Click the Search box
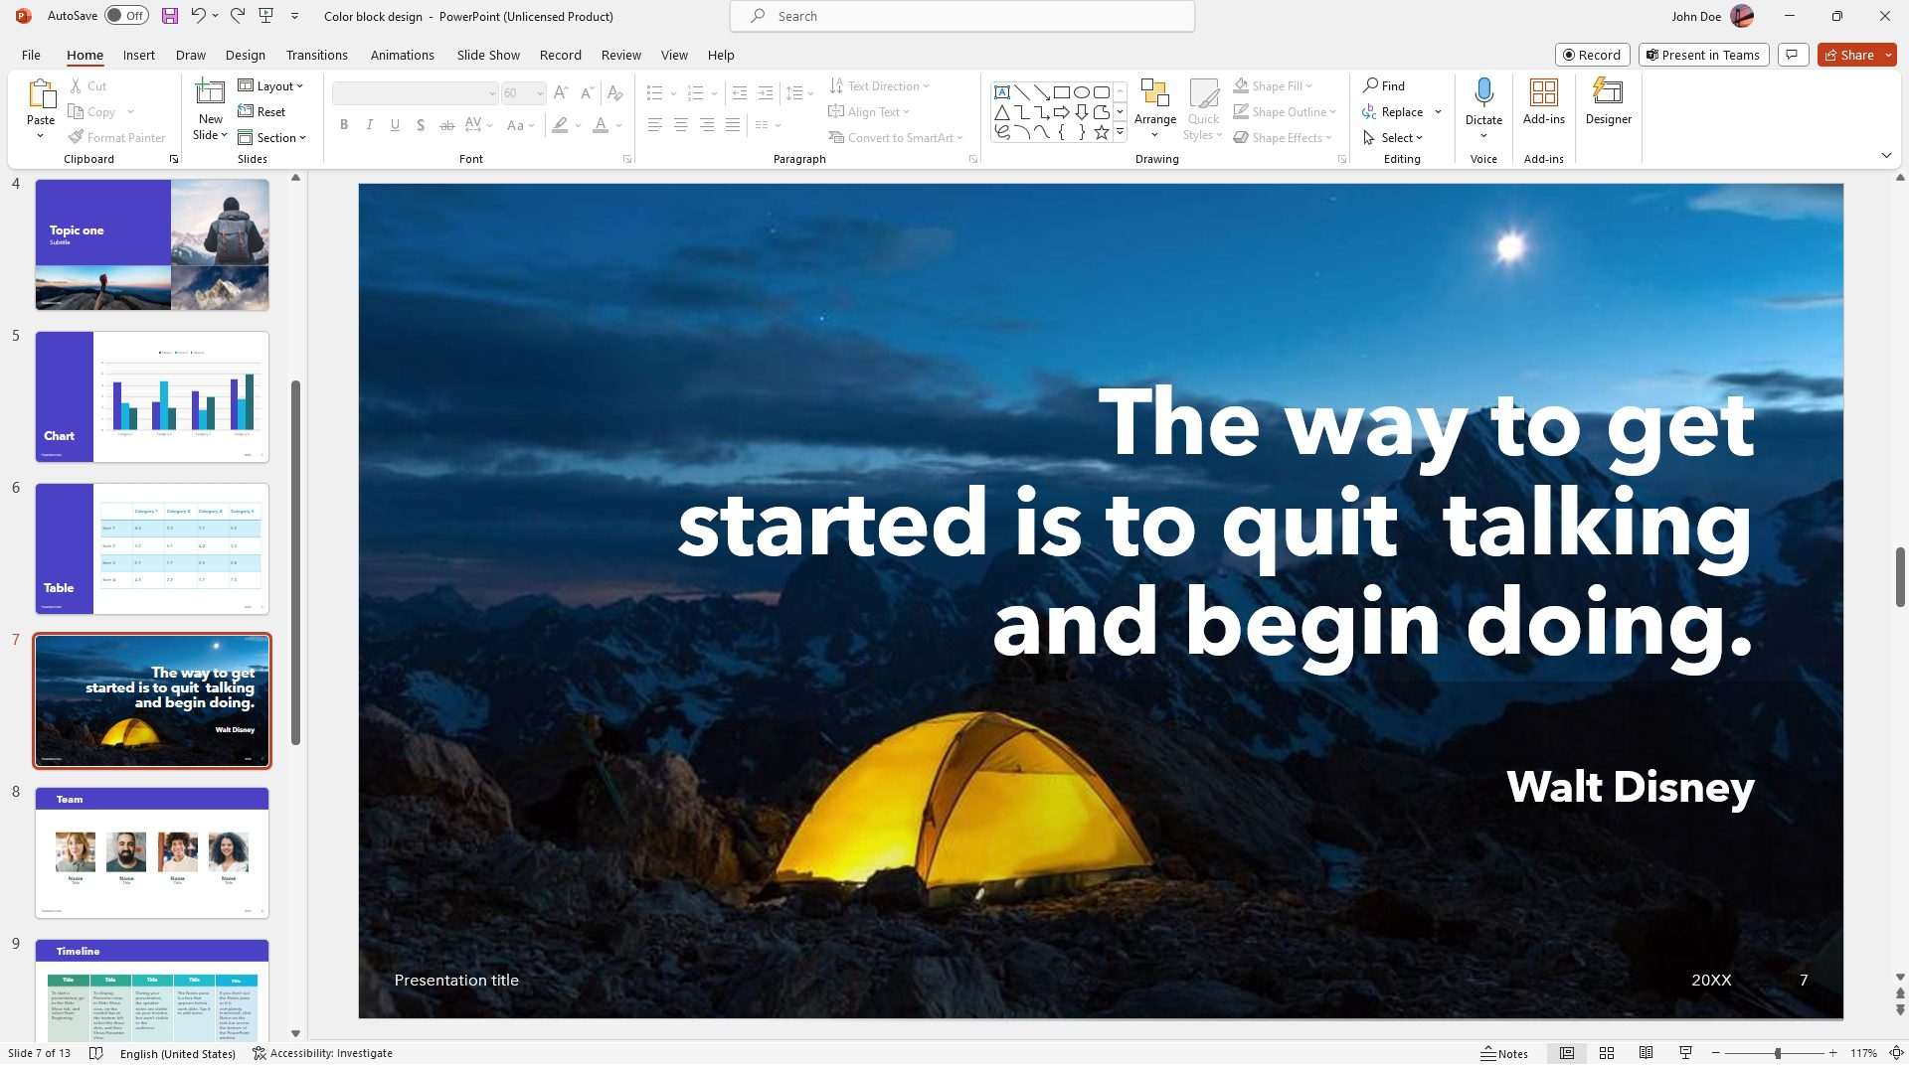The width and height of the screenshot is (1909, 1065). 962,16
